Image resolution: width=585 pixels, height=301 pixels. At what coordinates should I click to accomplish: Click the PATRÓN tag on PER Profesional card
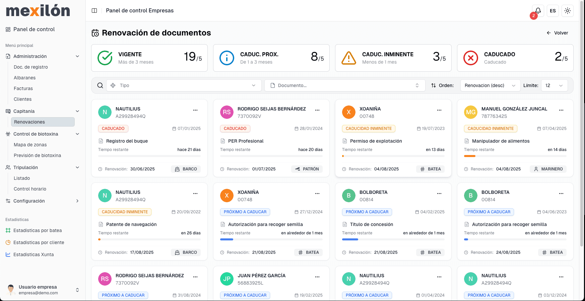click(307, 169)
